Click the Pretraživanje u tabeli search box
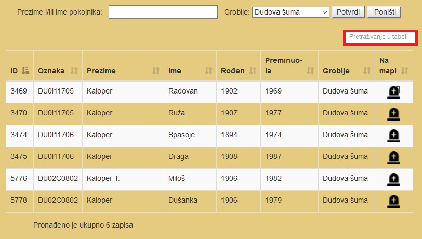Image resolution: width=422 pixels, height=239 pixels. (x=380, y=37)
